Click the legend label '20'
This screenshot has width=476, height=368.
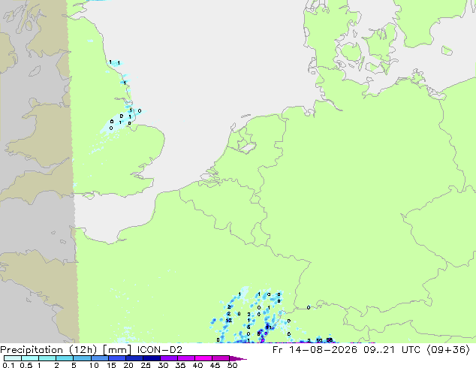click(128, 365)
